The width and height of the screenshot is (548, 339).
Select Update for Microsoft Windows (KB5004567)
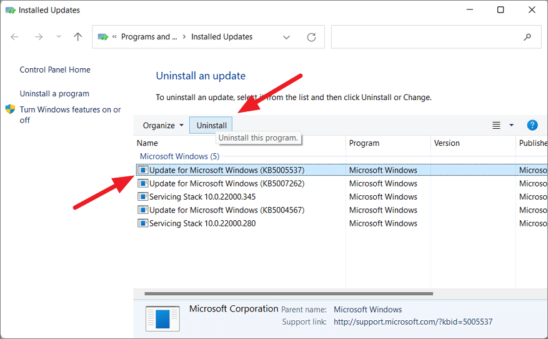pos(342,210)
